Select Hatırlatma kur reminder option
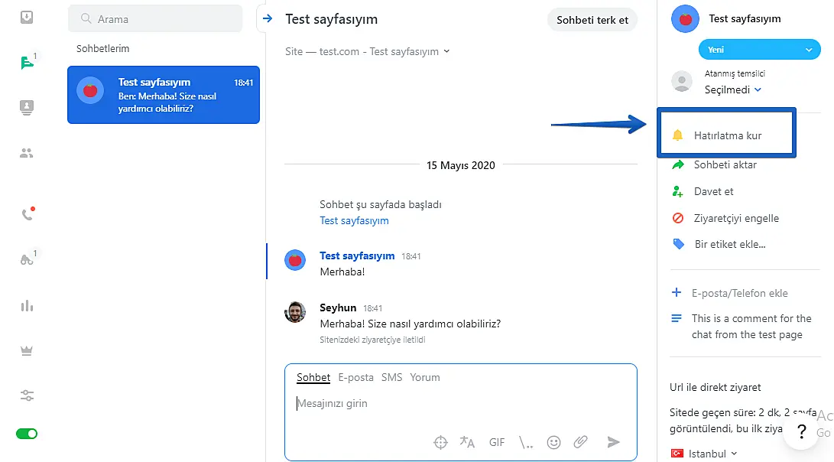Viewport: 834px width, 462px height. tap(727, 135)
